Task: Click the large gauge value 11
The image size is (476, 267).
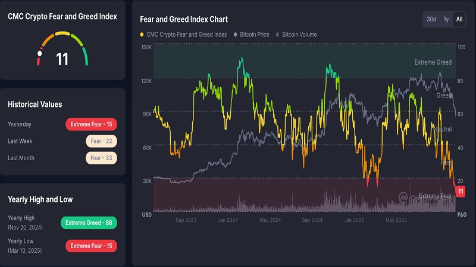Action: [62, 59]
